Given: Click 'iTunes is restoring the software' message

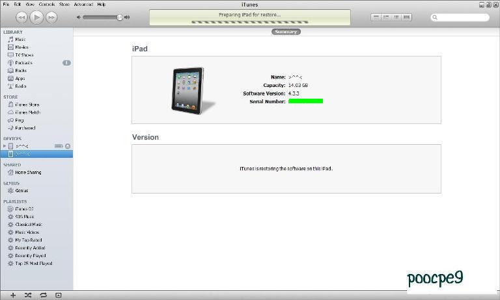Looking at the screenshot, I should 286,169.
